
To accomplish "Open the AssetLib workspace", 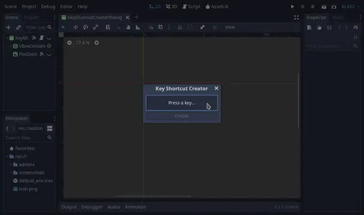I will (217, 7).
